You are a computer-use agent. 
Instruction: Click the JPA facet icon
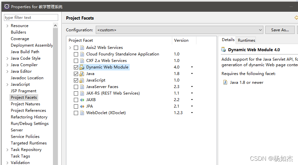pos(82,106)
